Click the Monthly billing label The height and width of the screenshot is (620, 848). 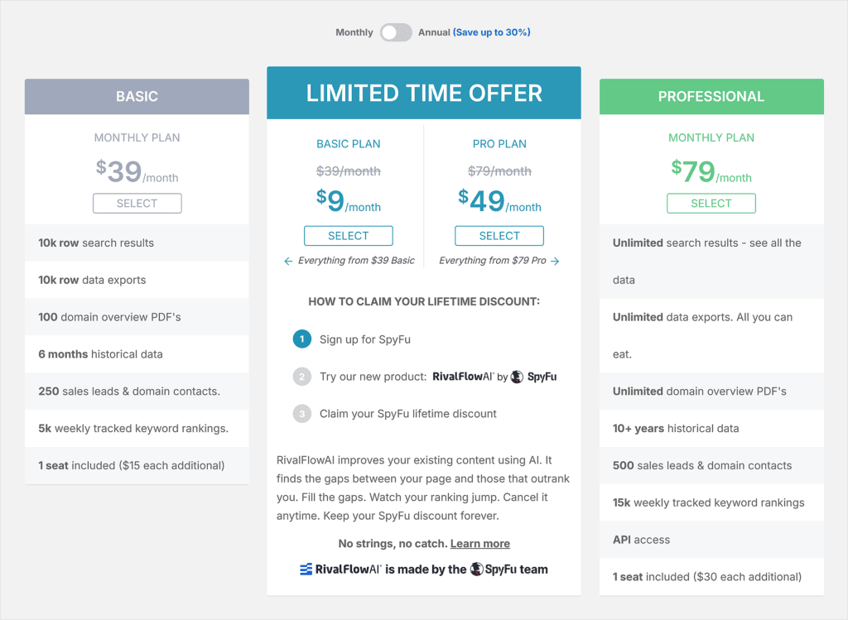click(354, 32)
